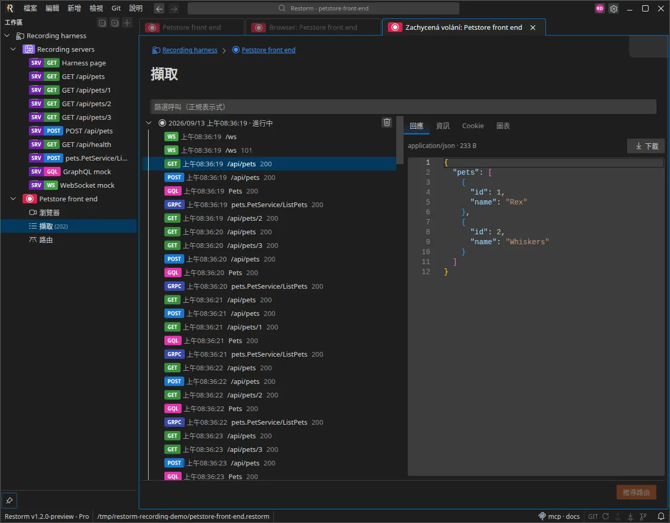670x523 pixels.
Task: Select pets.PetService/Li... server in the tree
Action: pos(68,158)
